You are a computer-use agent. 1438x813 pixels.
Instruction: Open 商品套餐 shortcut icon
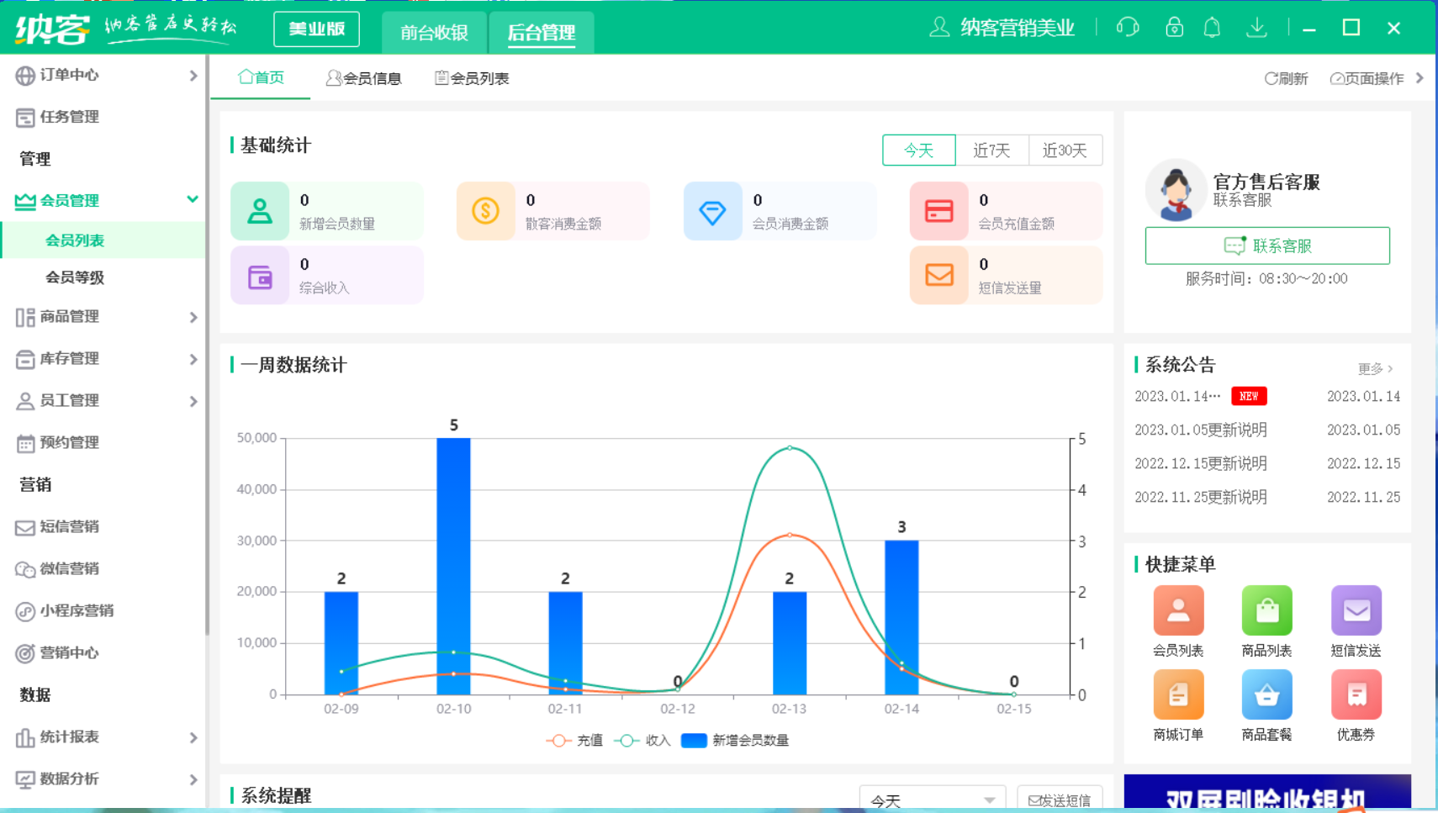(1266, 694)
